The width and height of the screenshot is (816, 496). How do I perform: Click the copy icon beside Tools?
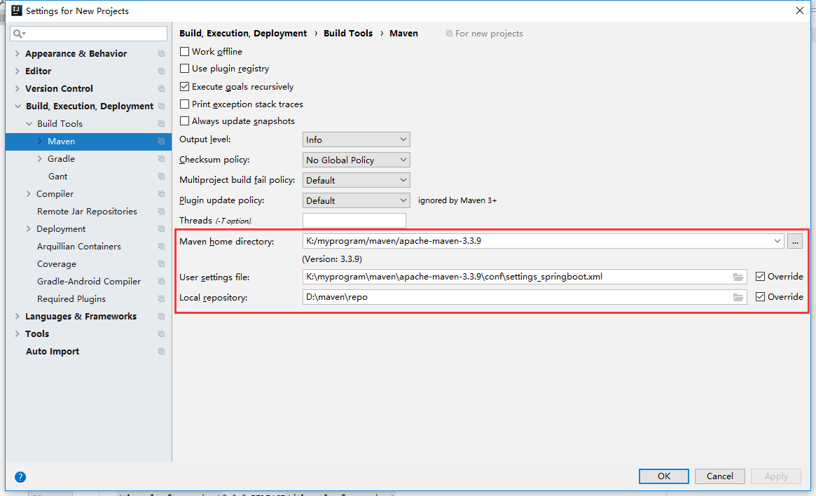tap(161, 334)
